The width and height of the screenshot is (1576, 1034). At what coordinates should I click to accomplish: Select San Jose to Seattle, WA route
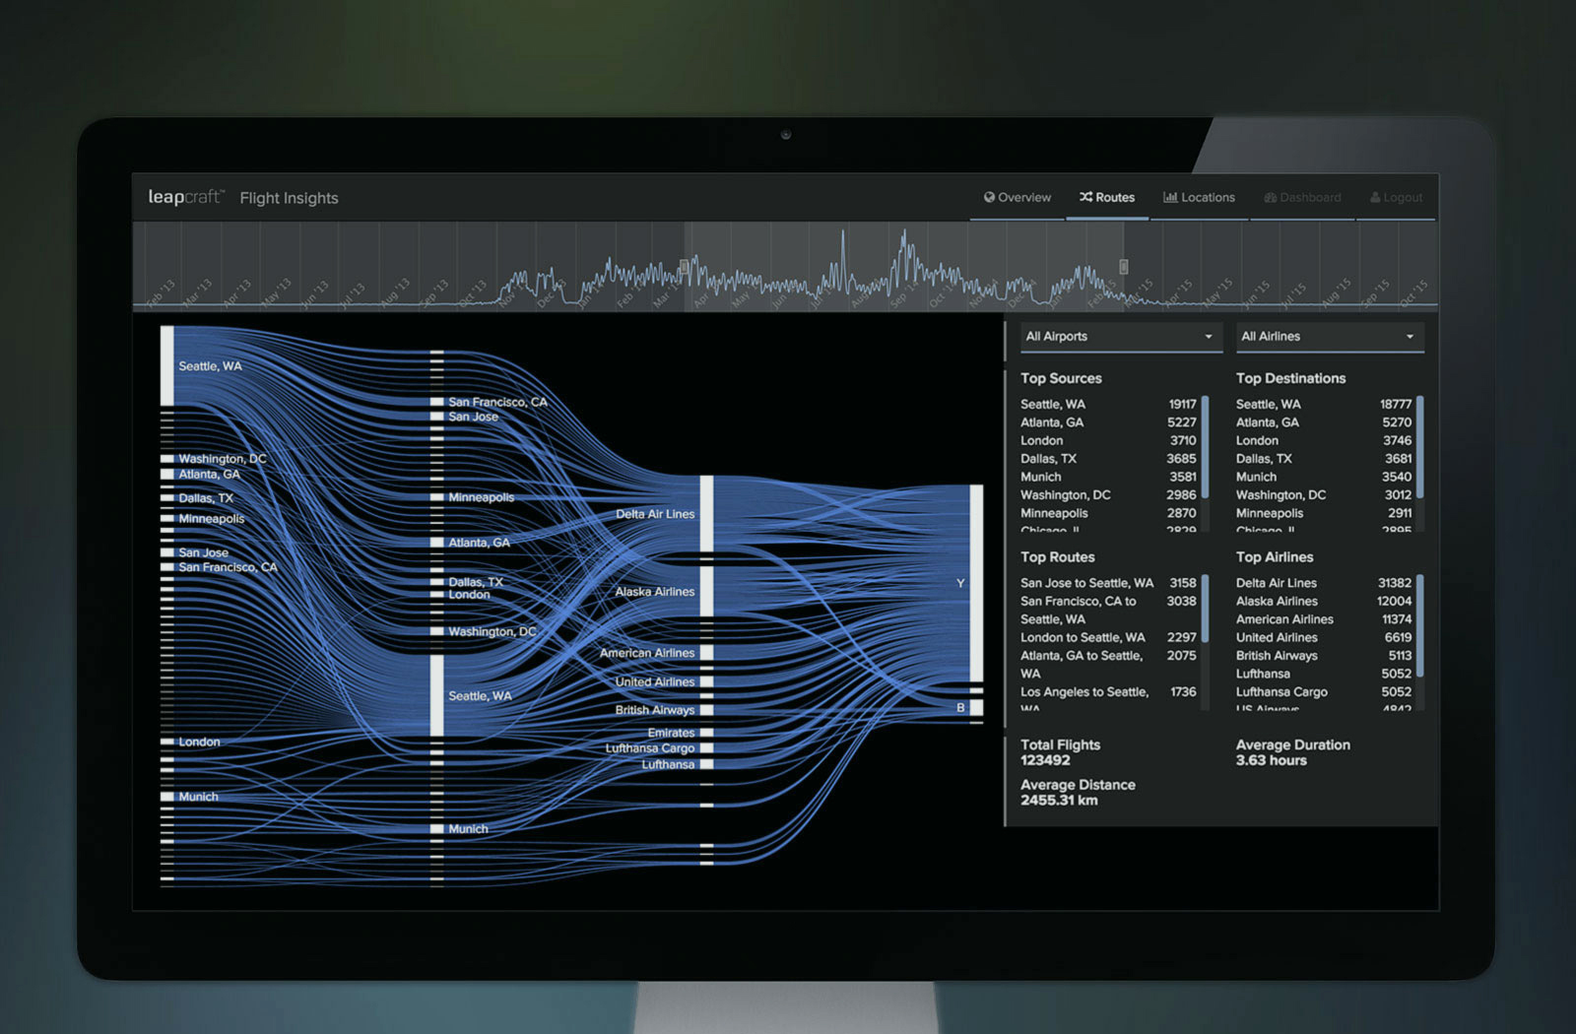pos(1086,583)
